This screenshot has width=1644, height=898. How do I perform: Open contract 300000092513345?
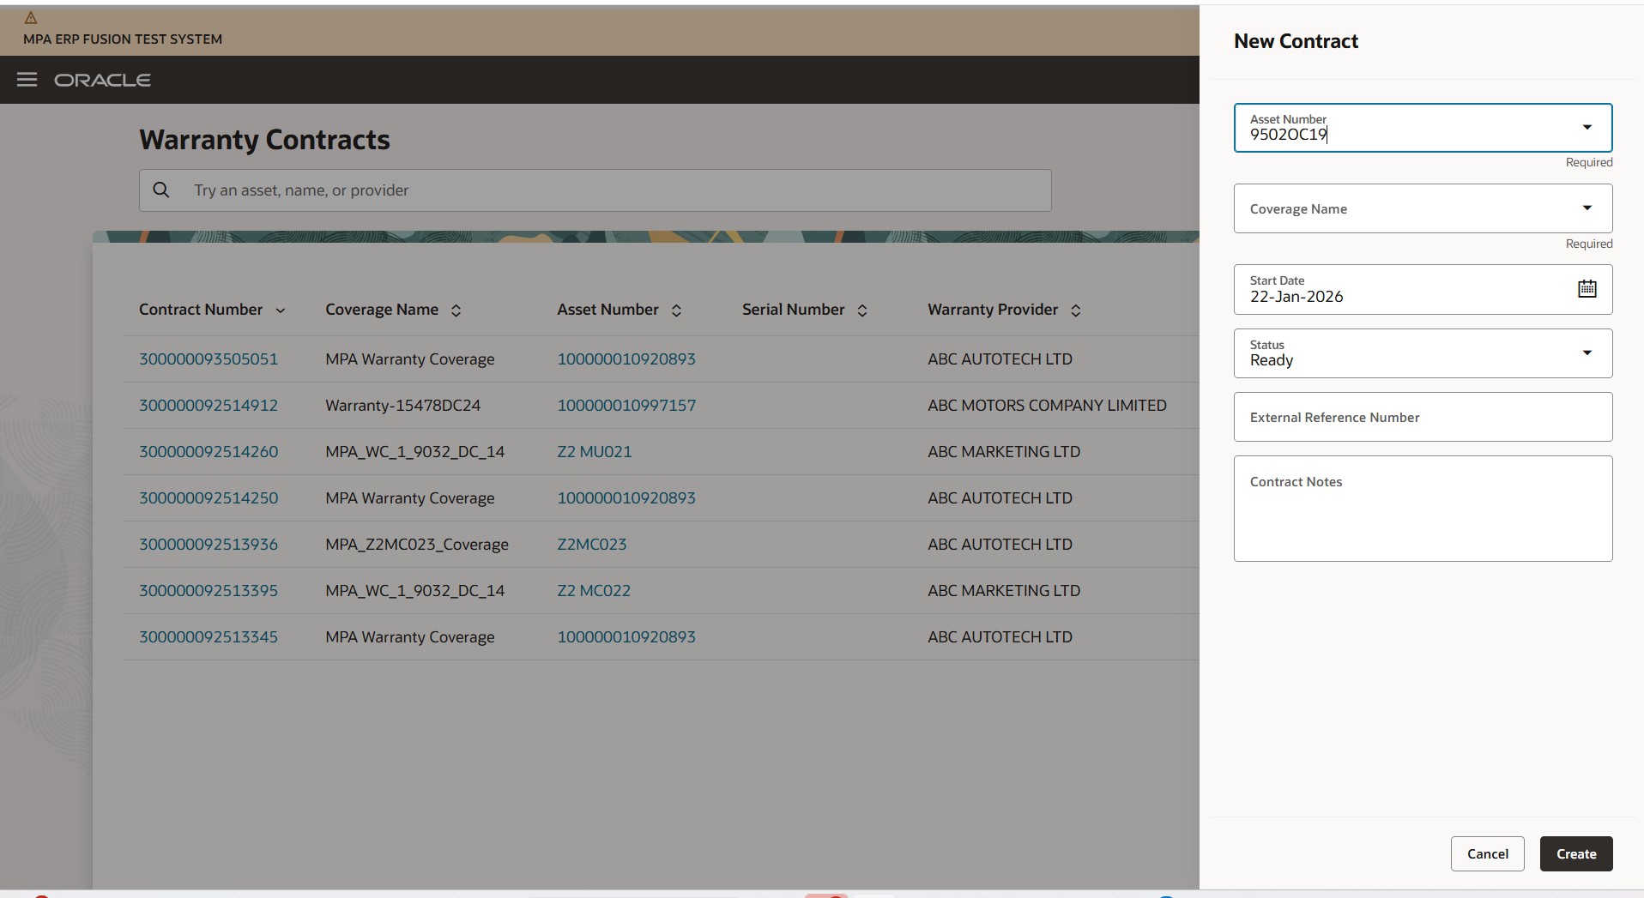click(209, 637)
